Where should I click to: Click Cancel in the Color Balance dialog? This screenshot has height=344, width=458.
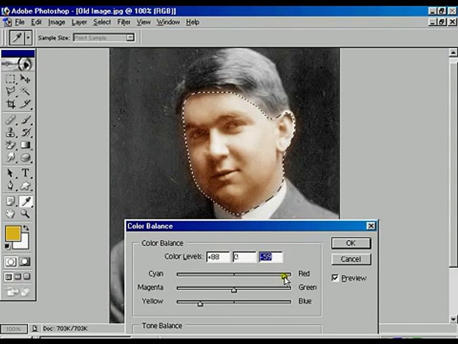click(351, 259)
